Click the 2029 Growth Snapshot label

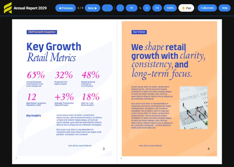point(42,32)
